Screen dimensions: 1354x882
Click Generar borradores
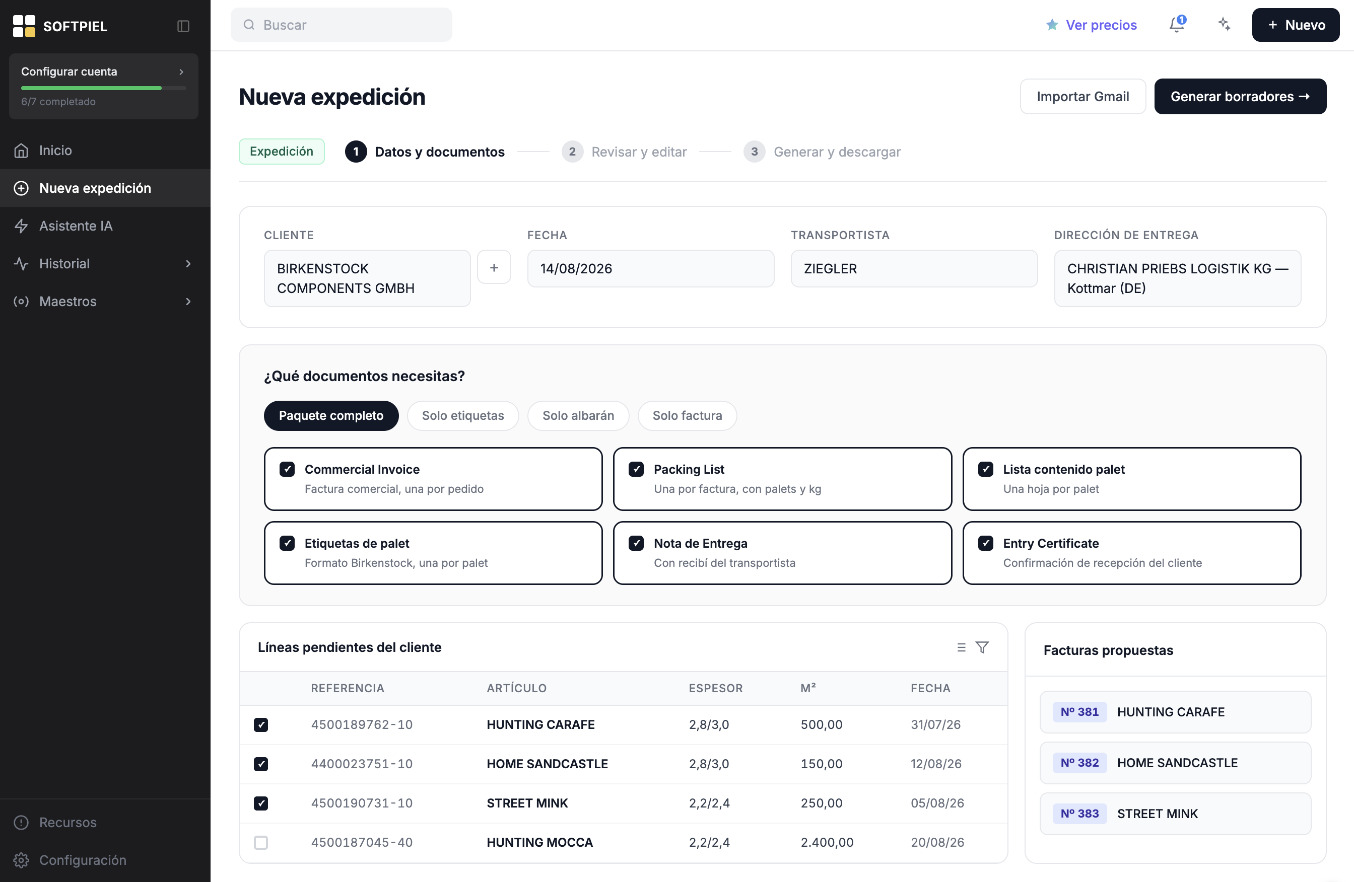pos(1240,96)
